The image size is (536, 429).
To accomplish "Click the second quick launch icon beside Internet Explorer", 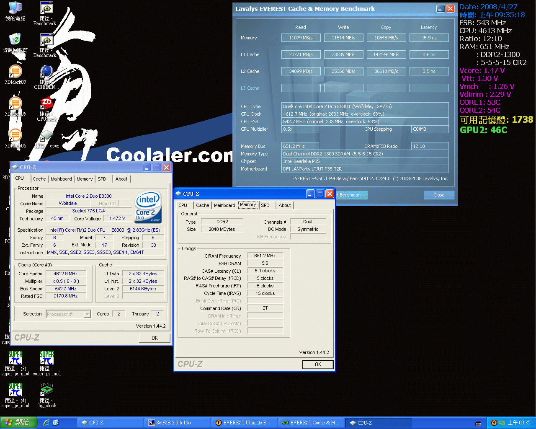I will click(56, 423).
